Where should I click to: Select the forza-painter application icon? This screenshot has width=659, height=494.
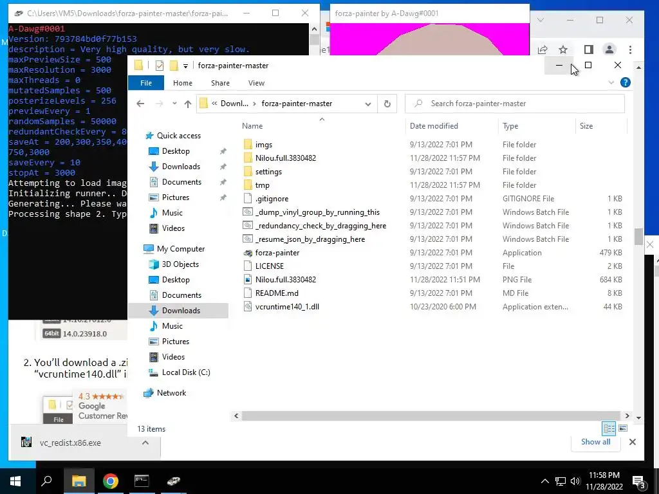[x=248, y=252]
